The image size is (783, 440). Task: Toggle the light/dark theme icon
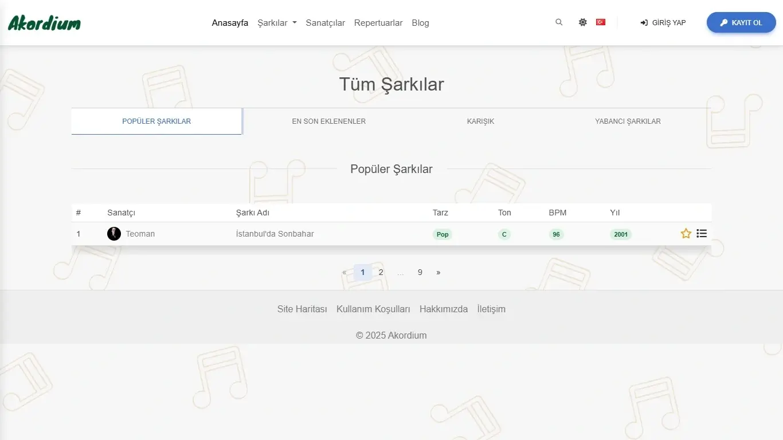[582, 22]
